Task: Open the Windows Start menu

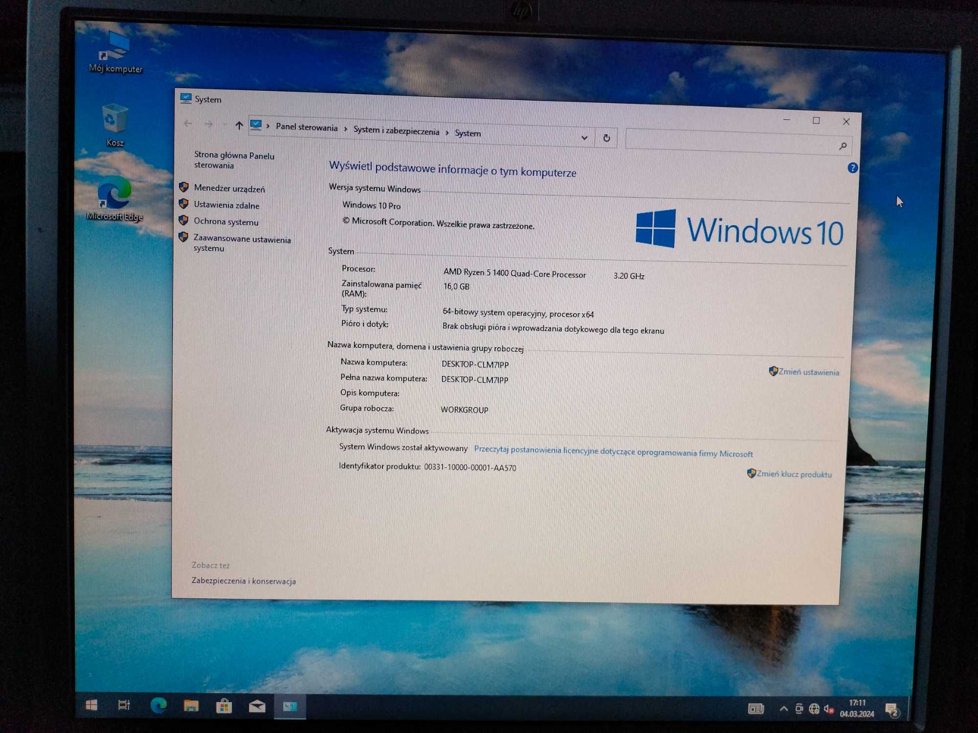Action: [91, 705]
